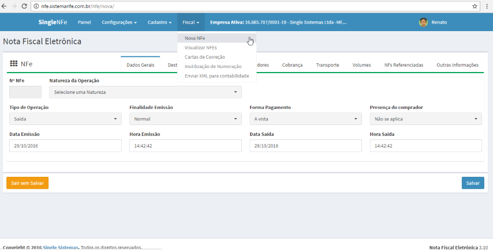493x250 pixels.
Task: Bookmark page with star icon
Action: [475, 6]
